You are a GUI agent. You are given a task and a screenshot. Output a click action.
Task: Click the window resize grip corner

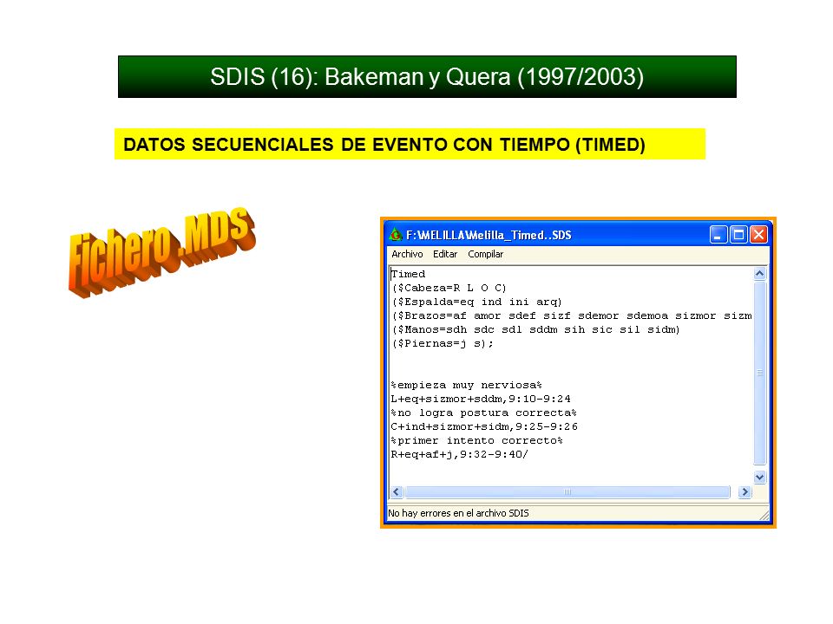(764, 515)
